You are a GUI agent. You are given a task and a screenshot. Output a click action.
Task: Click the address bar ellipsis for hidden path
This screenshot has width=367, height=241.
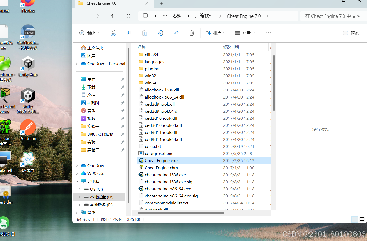click(165, 16)
